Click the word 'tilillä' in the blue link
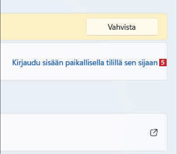Image resolution: width=177 pixels, height=154 pixels. point(114,63)
